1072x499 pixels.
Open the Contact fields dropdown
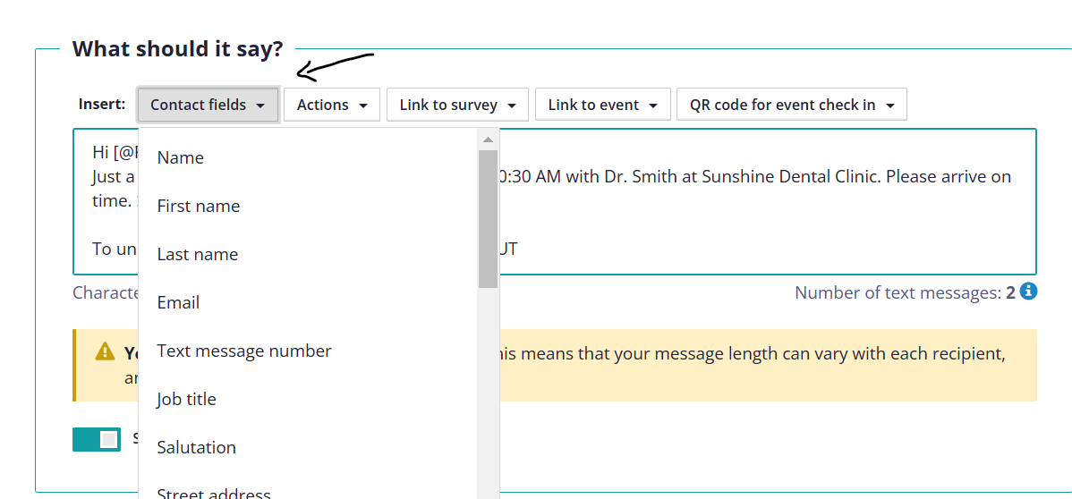click(x=208, y=105)
